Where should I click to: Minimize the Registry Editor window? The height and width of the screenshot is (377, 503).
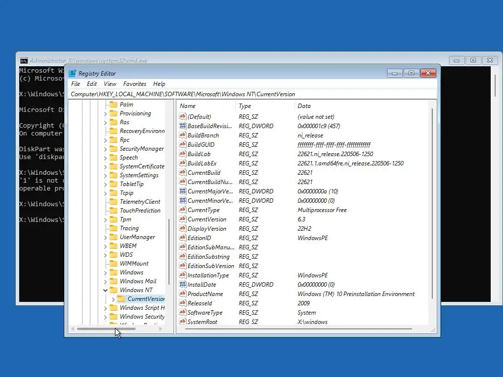pos(394,73)
